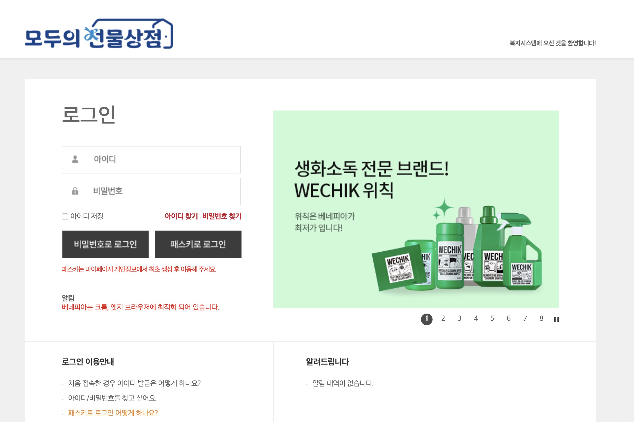The height and width of the screenshot is (422, 634).
Task: Click the 모두의 선물상점 logo
Action: tap(99, 34)
